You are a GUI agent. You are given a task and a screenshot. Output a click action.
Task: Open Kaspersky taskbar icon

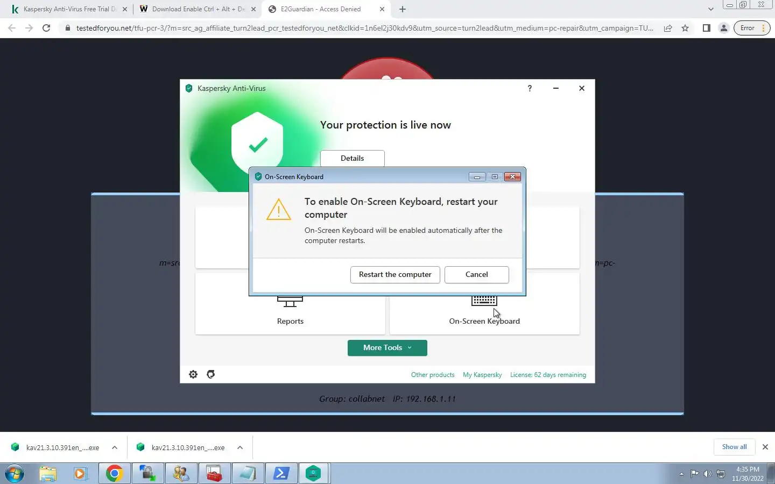[314, 474]
